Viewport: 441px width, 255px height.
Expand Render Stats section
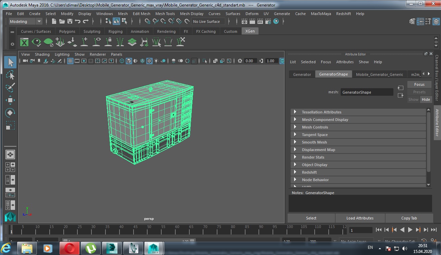(x=358, y=157)
